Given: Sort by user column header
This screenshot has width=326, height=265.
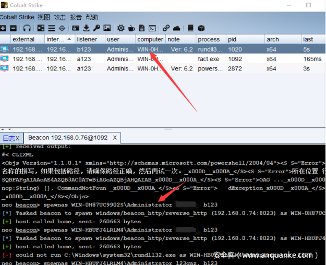Looking at the screenshot, I should 120,39.
